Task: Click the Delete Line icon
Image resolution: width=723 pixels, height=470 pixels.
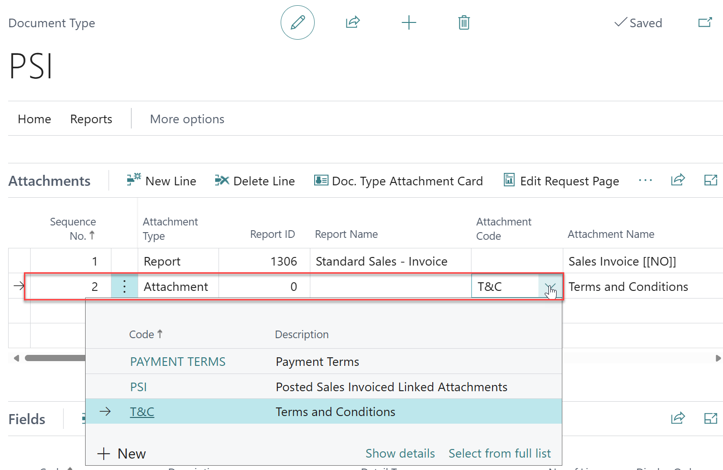Action: [x=222, y=181]
